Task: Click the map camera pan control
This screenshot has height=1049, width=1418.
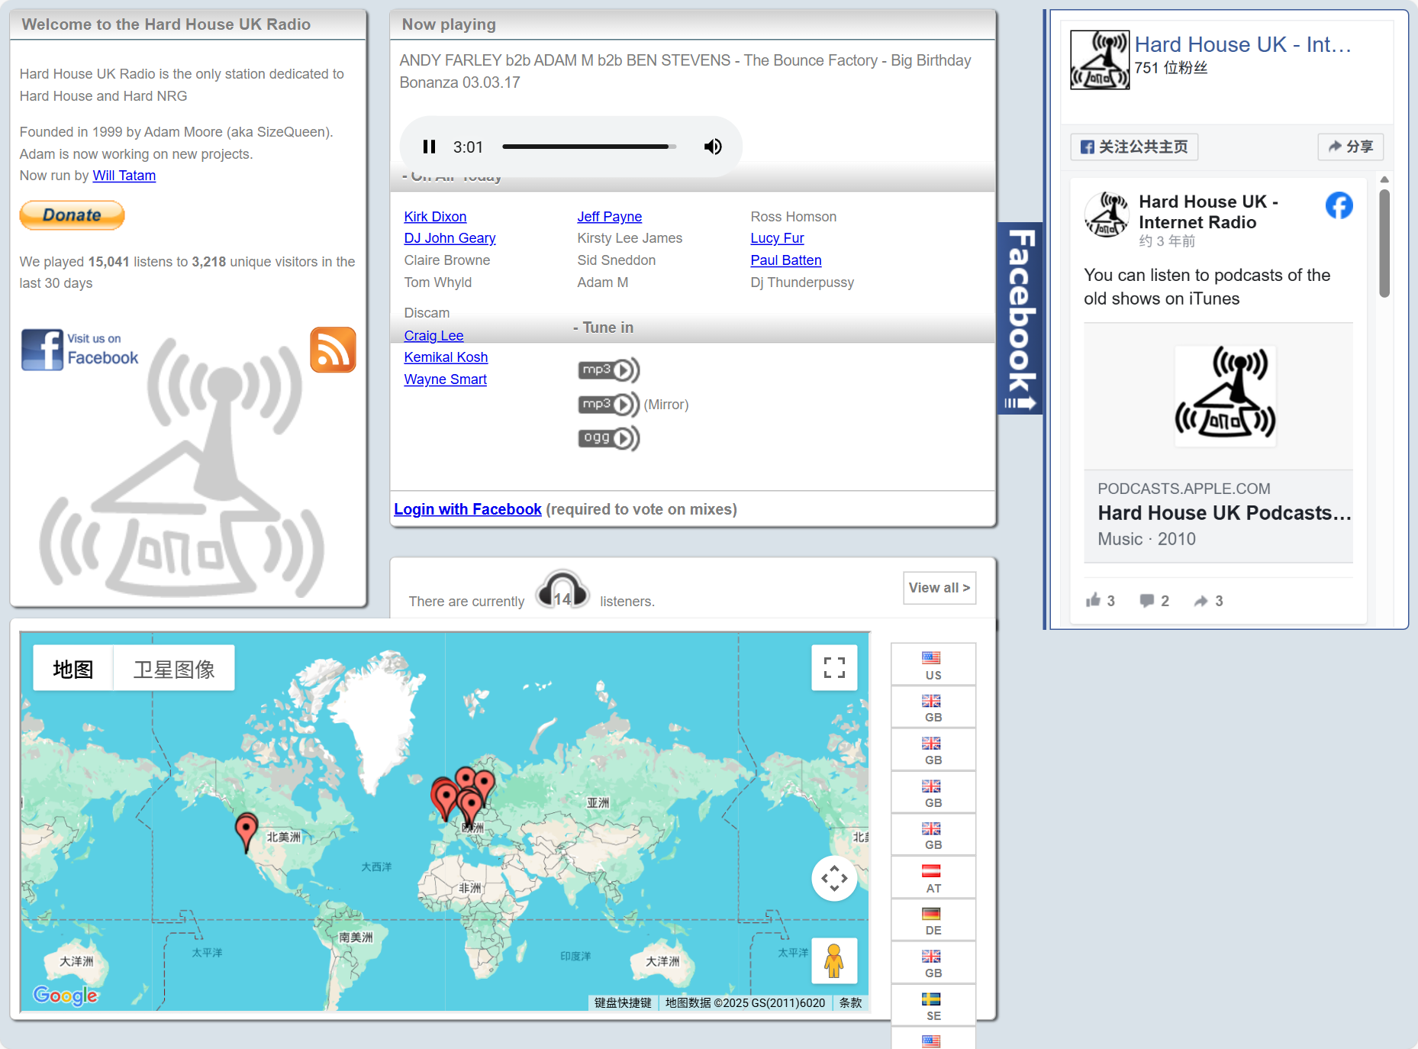Action: [833, 878]
